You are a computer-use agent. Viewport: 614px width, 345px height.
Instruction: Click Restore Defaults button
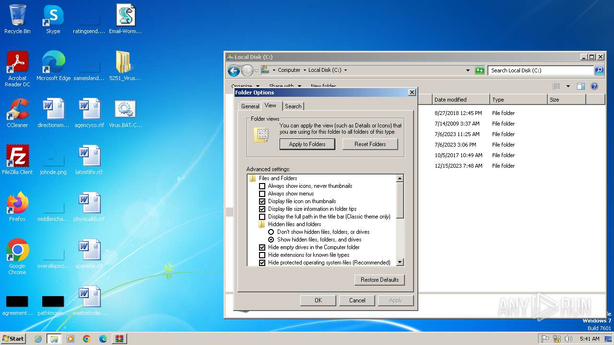tap(380, 280)
